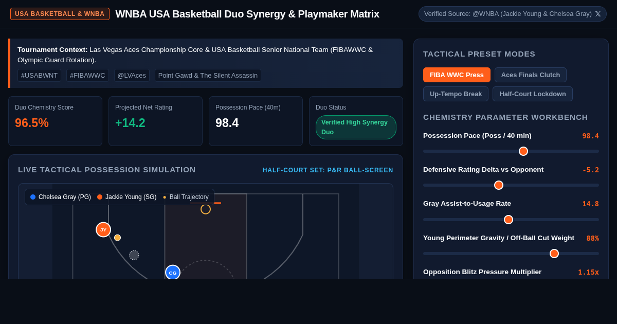Open the @LVAces handle tag
This screenshot has height=324, width=617.
click(x=132, y=76)
